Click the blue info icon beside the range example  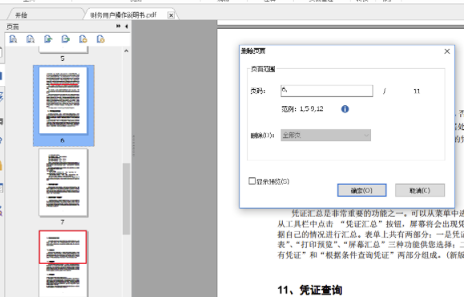pos(345,109)
